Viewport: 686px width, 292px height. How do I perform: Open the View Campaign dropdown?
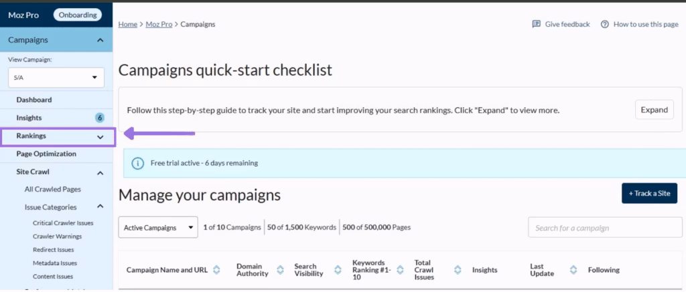tap(56, 78)
